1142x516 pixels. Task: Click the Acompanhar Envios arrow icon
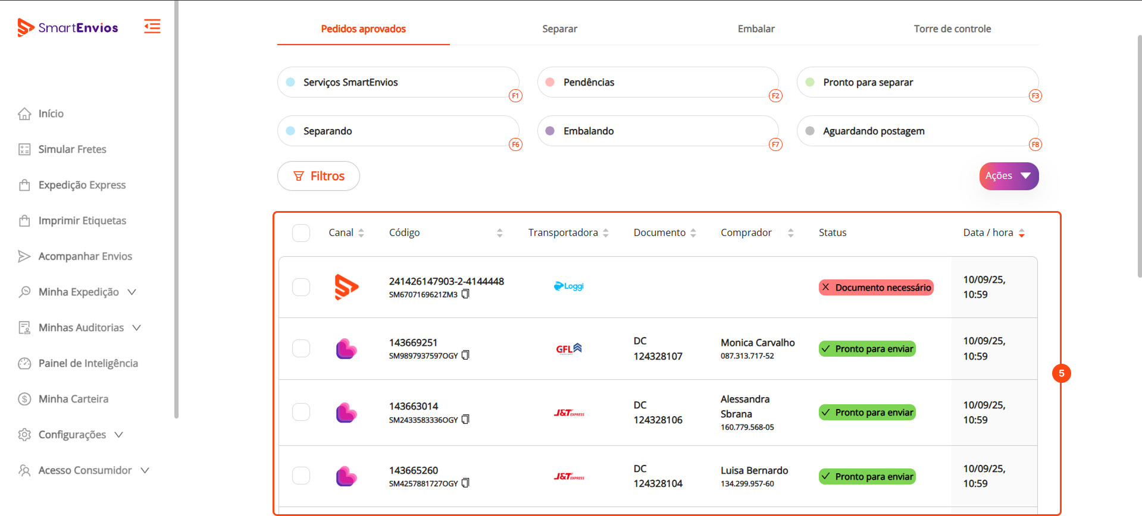24,256
